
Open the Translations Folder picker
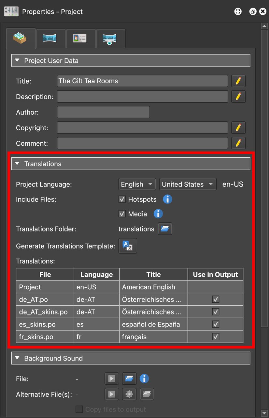pyautogui.click(x=165, y=229)
